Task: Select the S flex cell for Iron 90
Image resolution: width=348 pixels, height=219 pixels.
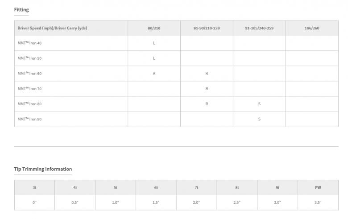Action: (259, 119)
